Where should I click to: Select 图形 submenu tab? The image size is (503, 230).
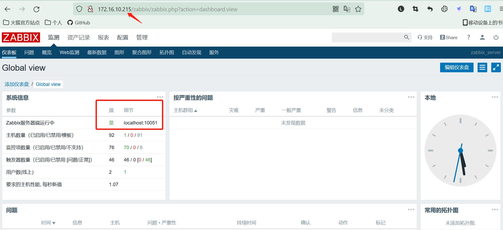coord(119,52)
